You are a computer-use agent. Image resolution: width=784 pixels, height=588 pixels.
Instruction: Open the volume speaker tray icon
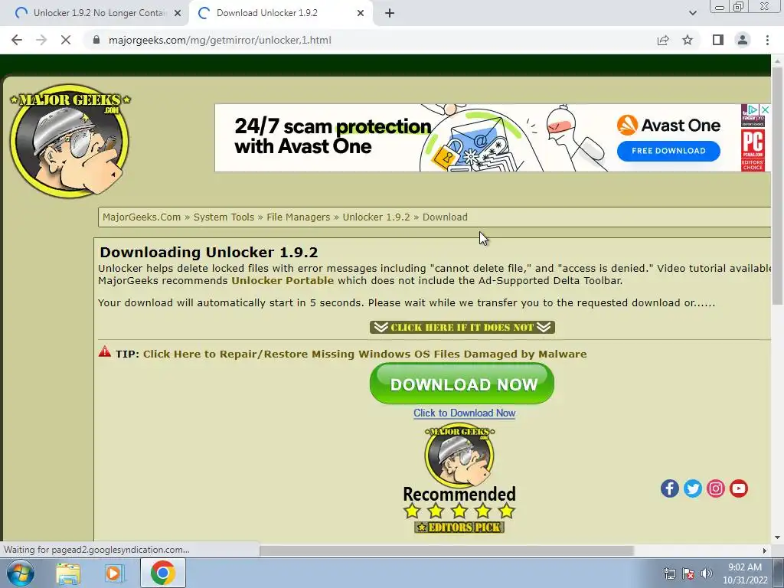pyautogui.click(x=706, y=573)
